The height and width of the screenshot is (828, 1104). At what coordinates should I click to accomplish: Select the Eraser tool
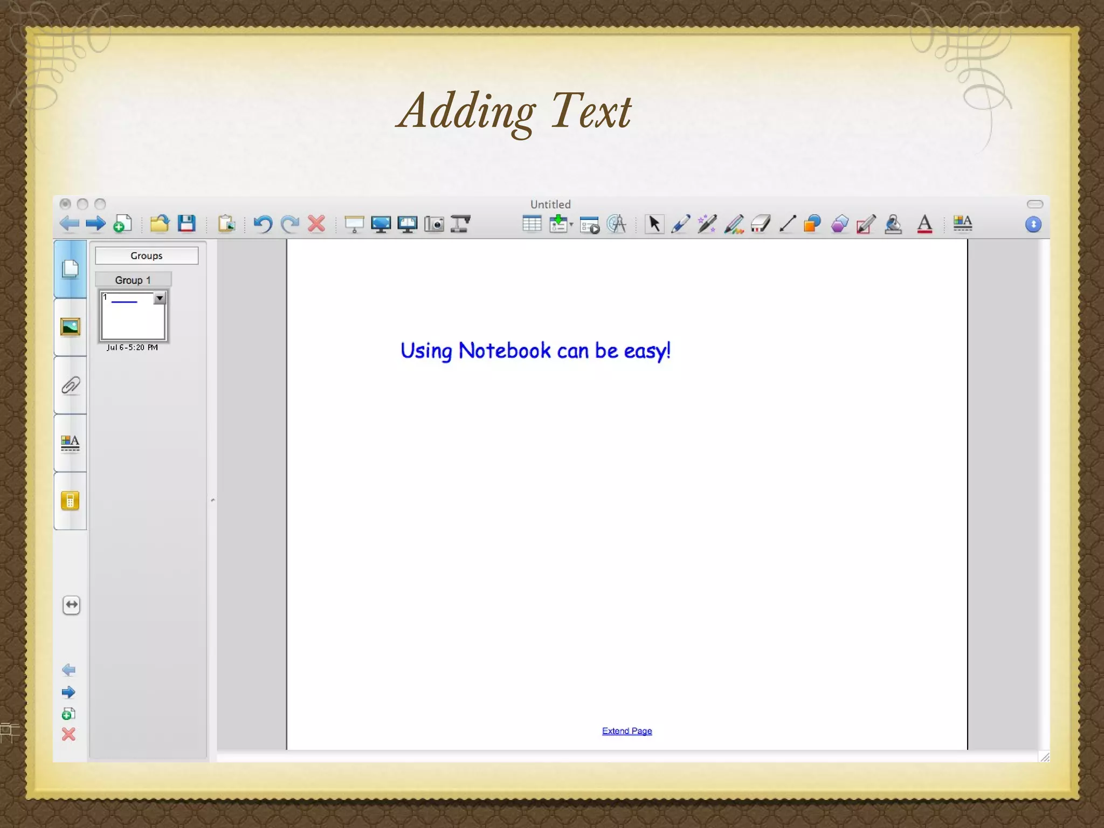point(761,224)
